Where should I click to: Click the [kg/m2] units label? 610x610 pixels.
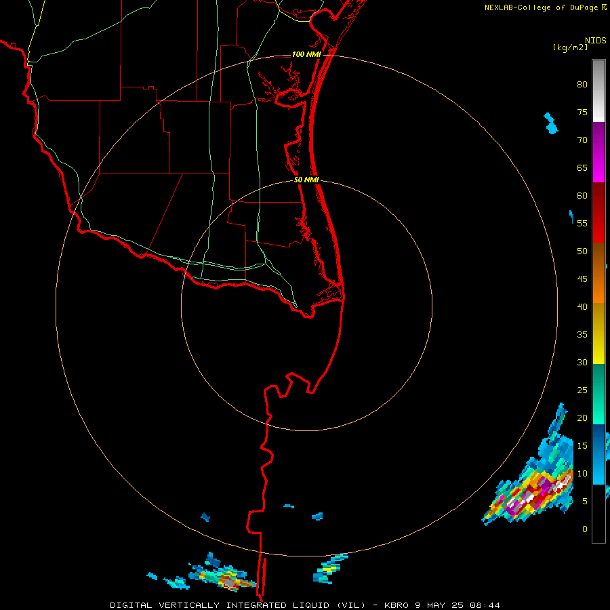point(570,47)
